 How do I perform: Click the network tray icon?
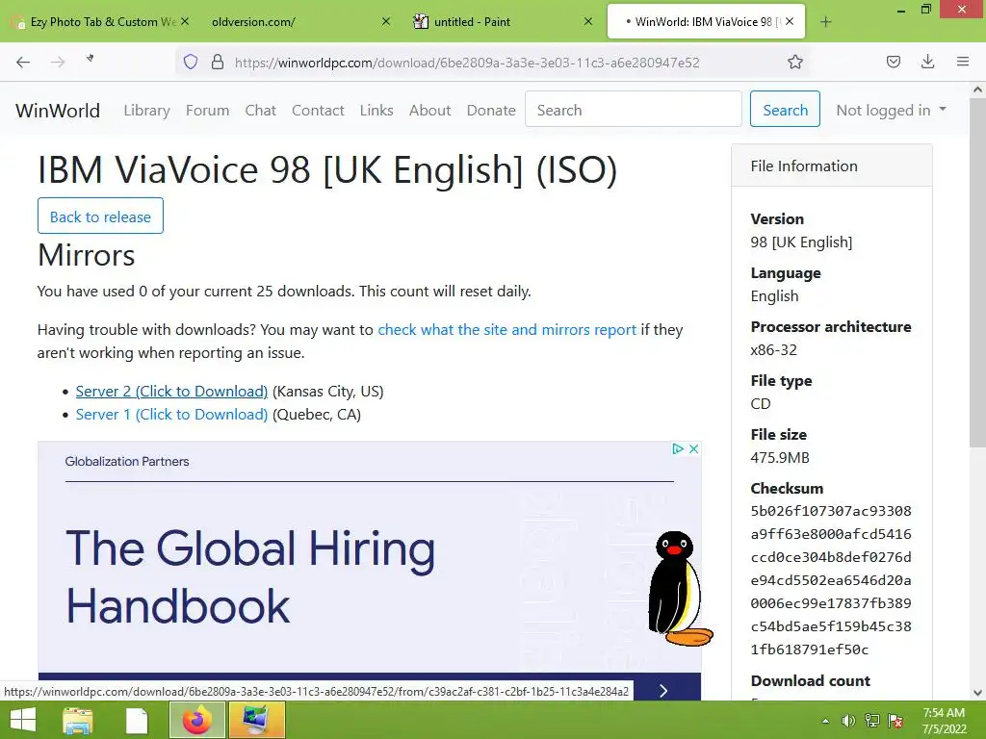click(872, 721)
